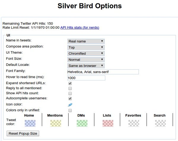Choose the DMs tweet color swatch
Screen dimensions: 178x141
(x=82, y=123)
